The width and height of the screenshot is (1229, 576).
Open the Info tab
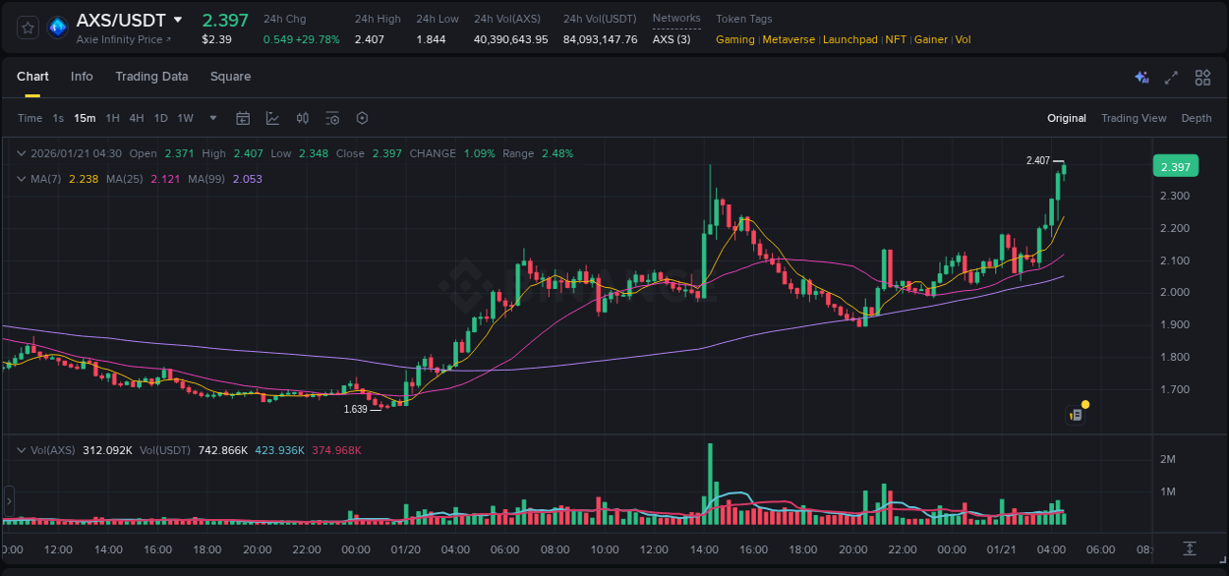[x=82, y=77]
